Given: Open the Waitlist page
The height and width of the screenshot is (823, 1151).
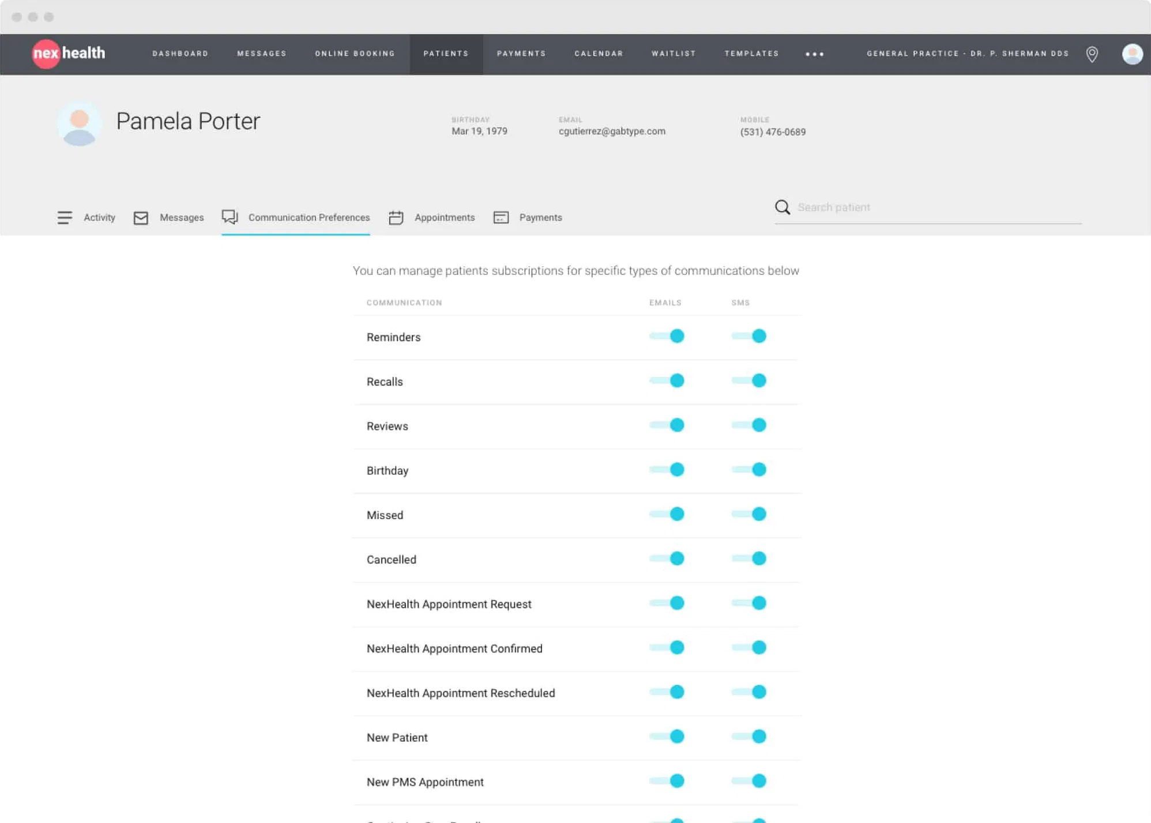Looking at the screenshot, I should pos(673,54).
